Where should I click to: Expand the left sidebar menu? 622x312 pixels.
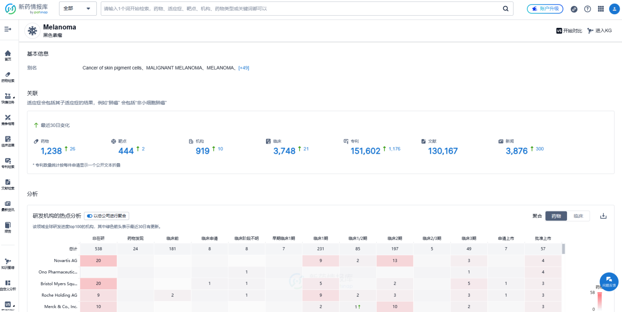click(x=8, y=29)
